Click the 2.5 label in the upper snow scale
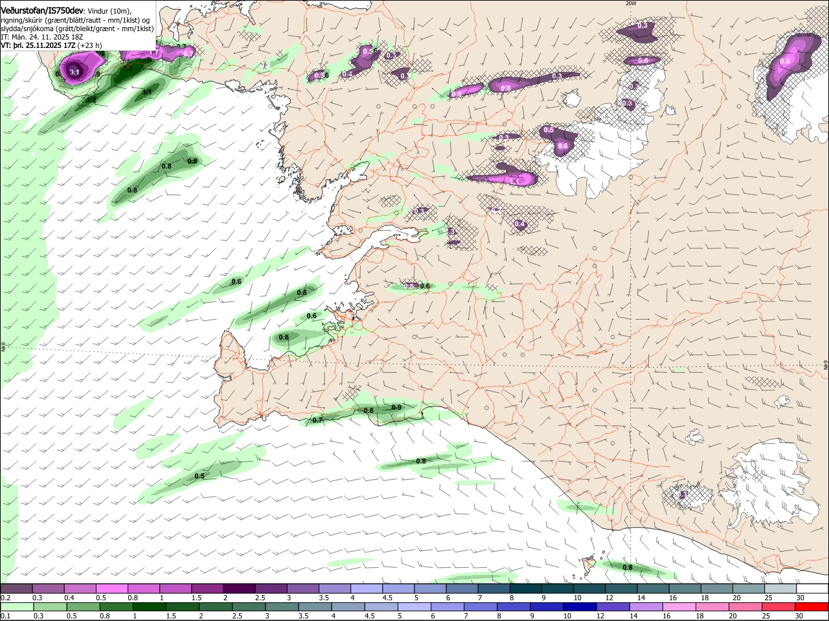 (260, 598)
